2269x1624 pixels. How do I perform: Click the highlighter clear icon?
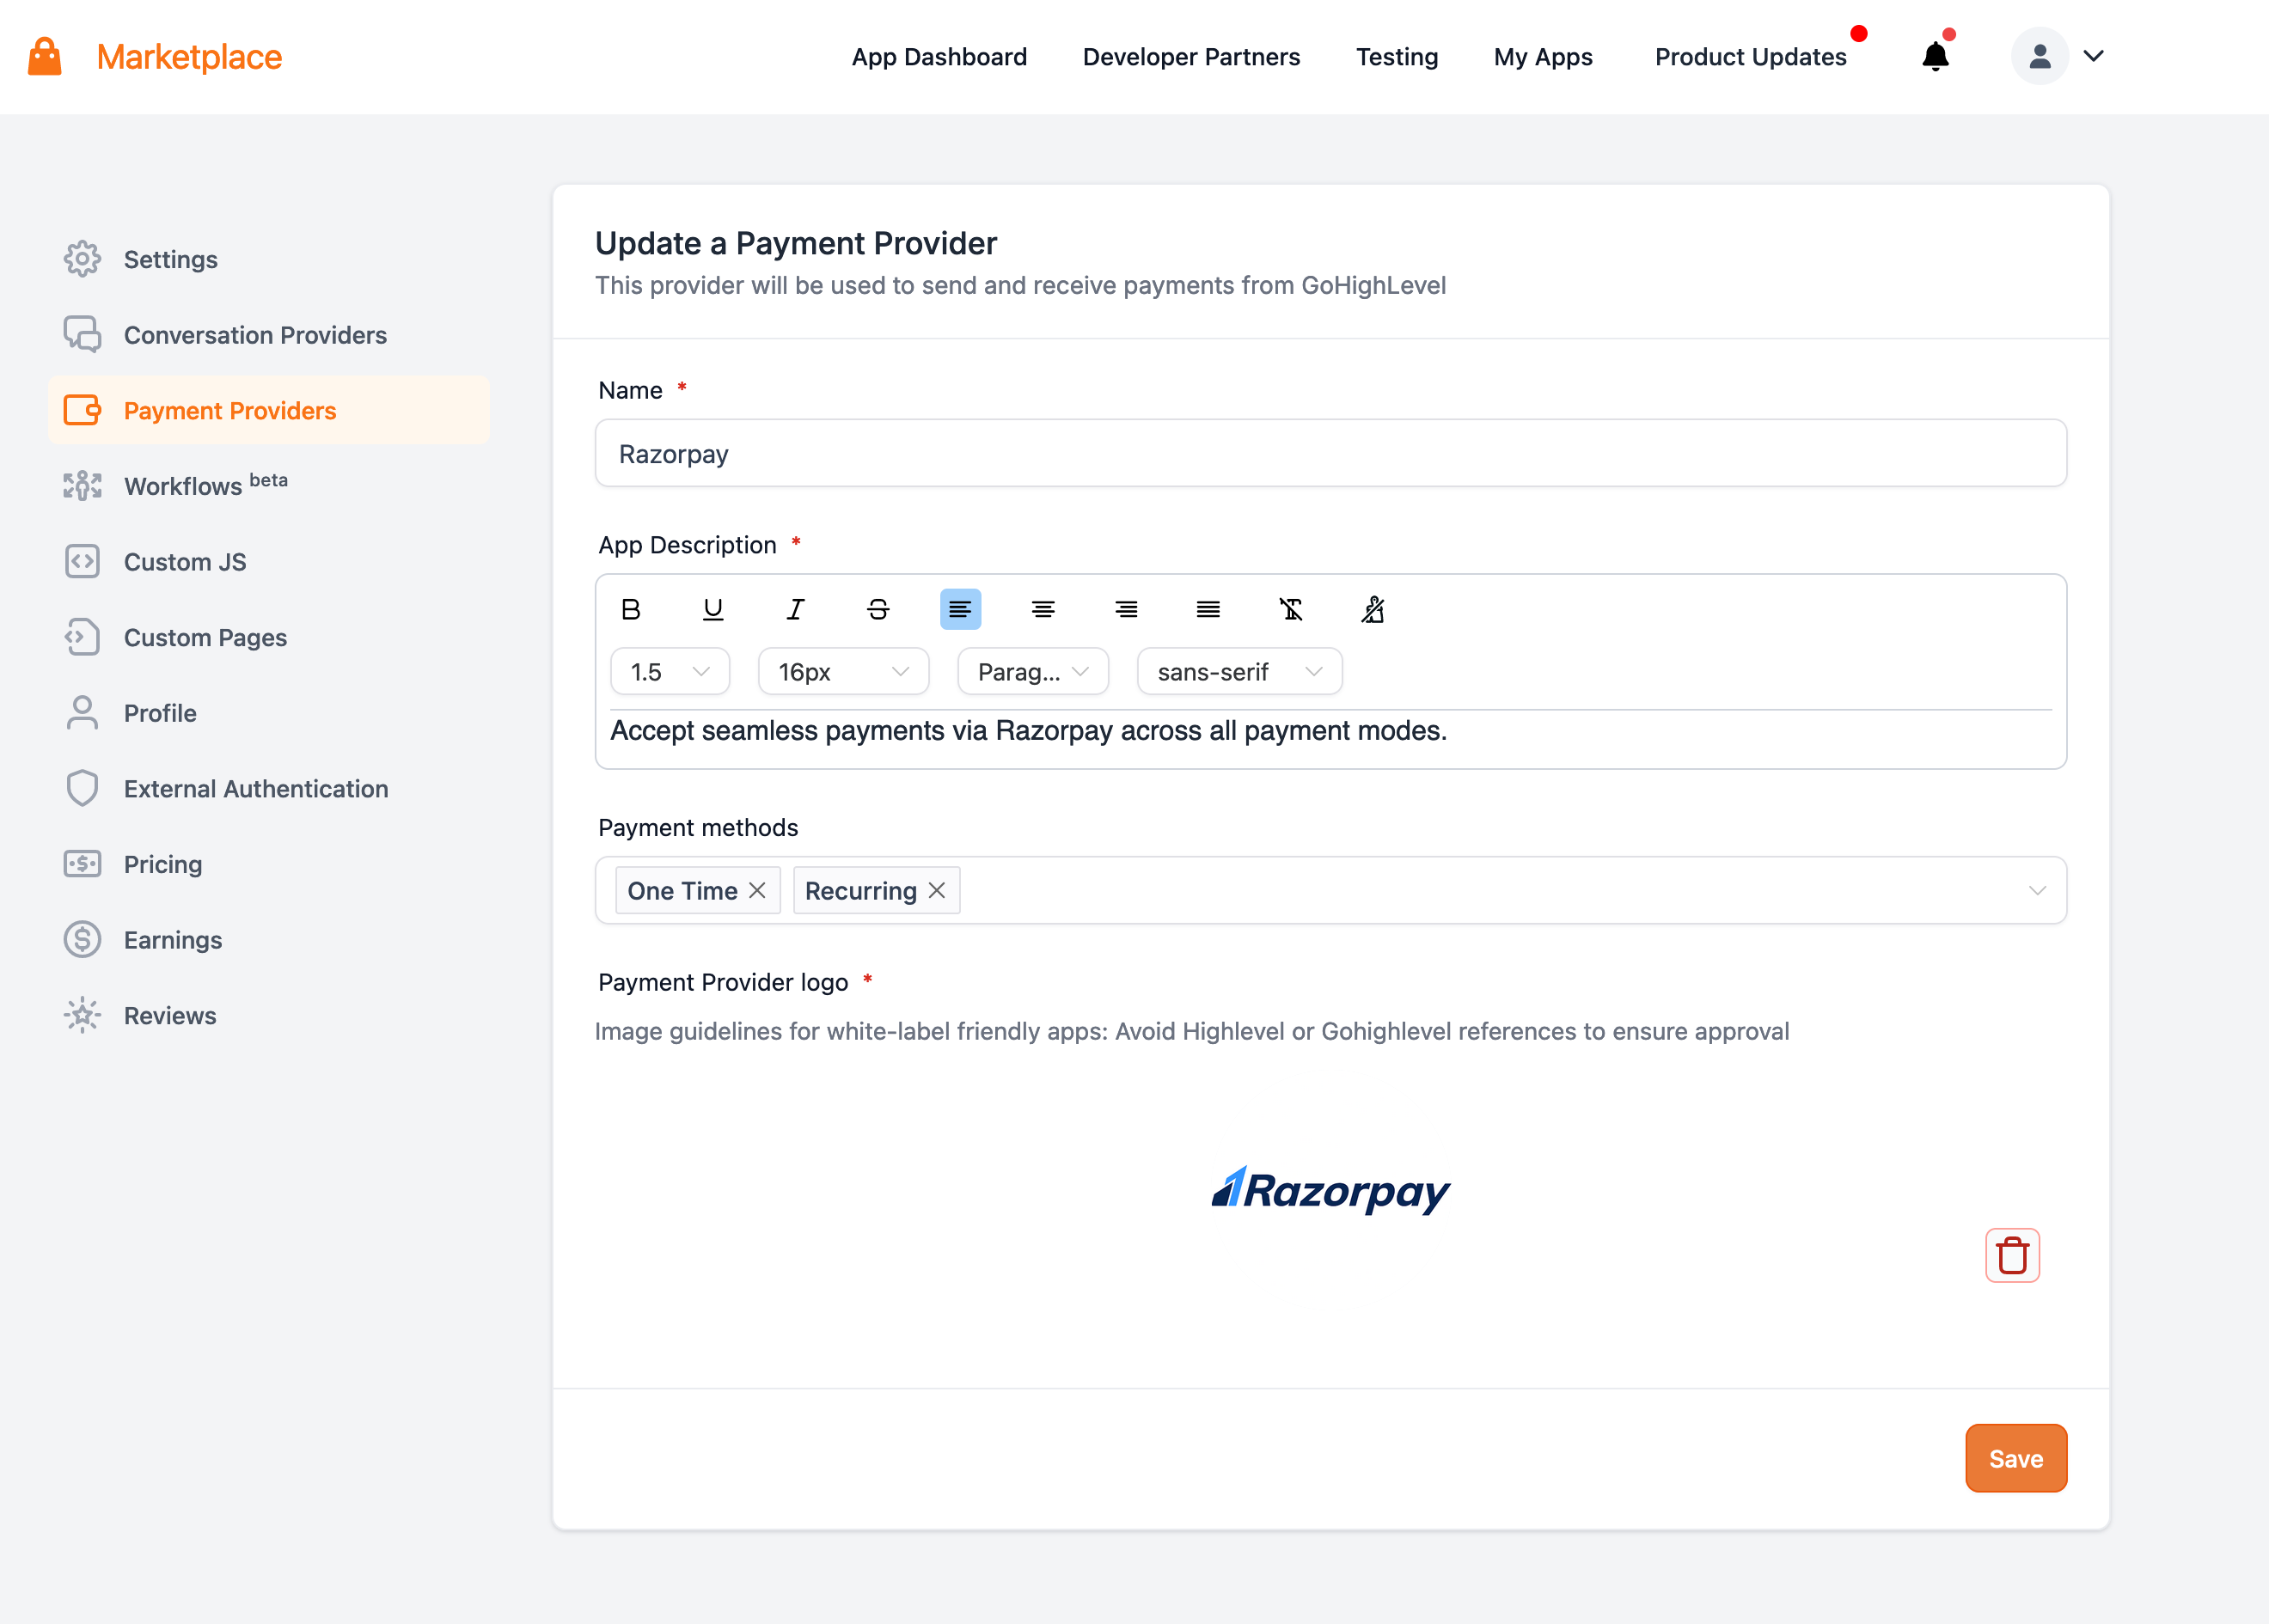tap(1373, 609)
